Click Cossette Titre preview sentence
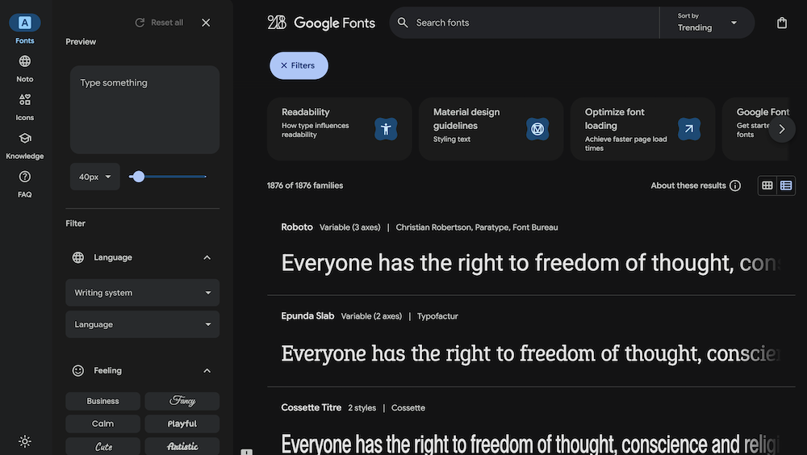The width and height of the screenshot is (807, 455). click(x=531, y=443)
